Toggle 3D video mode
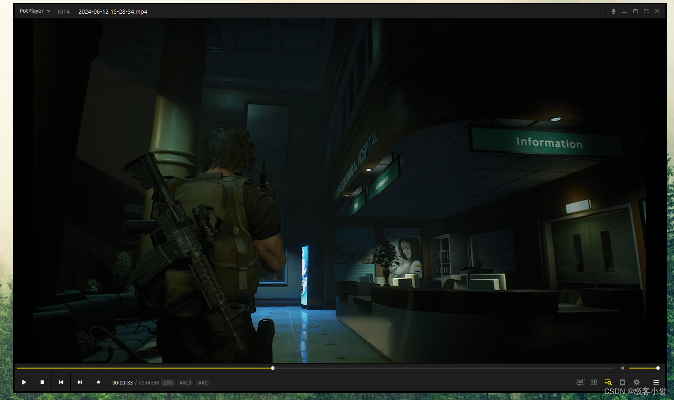The width and height of the screenshot is (674, 400). click(594, 382)
